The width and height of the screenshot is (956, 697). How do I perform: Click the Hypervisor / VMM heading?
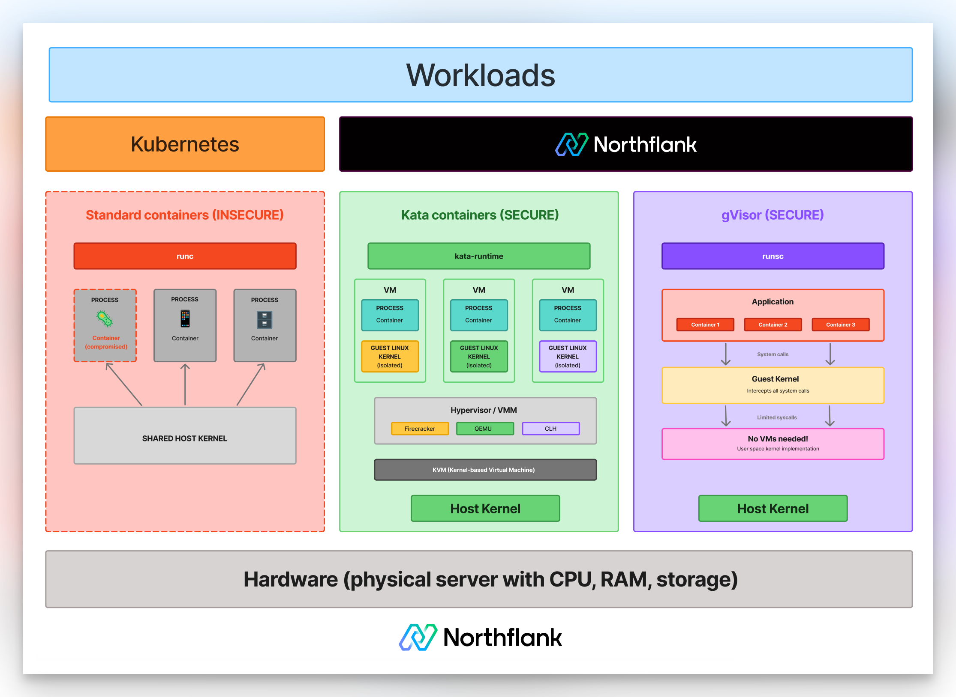484,410
